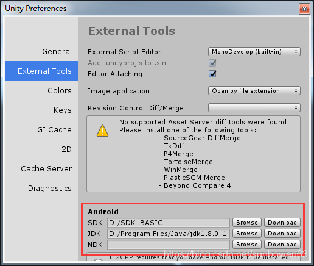The image size is (314, 266).
Task: Click the SDK label
Action: point(95,223)
